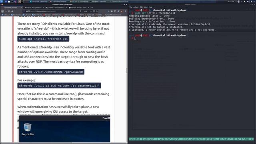
Task: Open terminal View menu
Action: [x=146, y=7]
